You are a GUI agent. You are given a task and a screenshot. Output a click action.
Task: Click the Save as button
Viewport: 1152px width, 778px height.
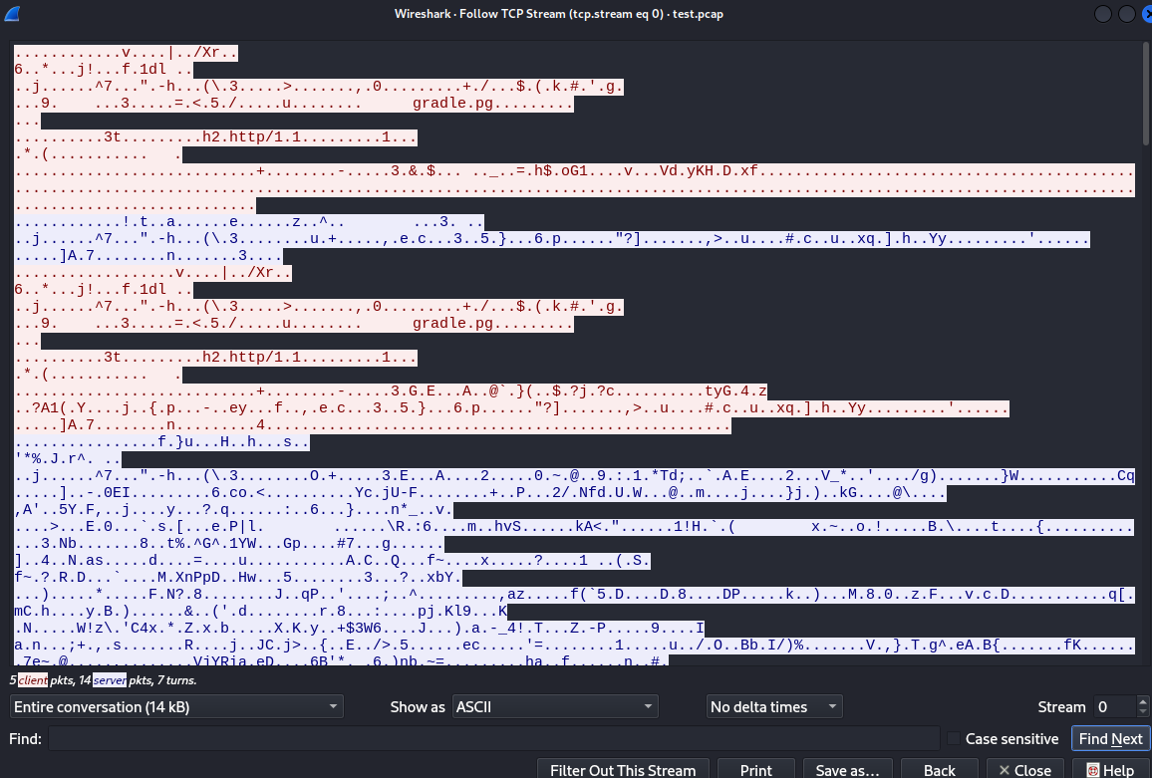tap(848, 770)
